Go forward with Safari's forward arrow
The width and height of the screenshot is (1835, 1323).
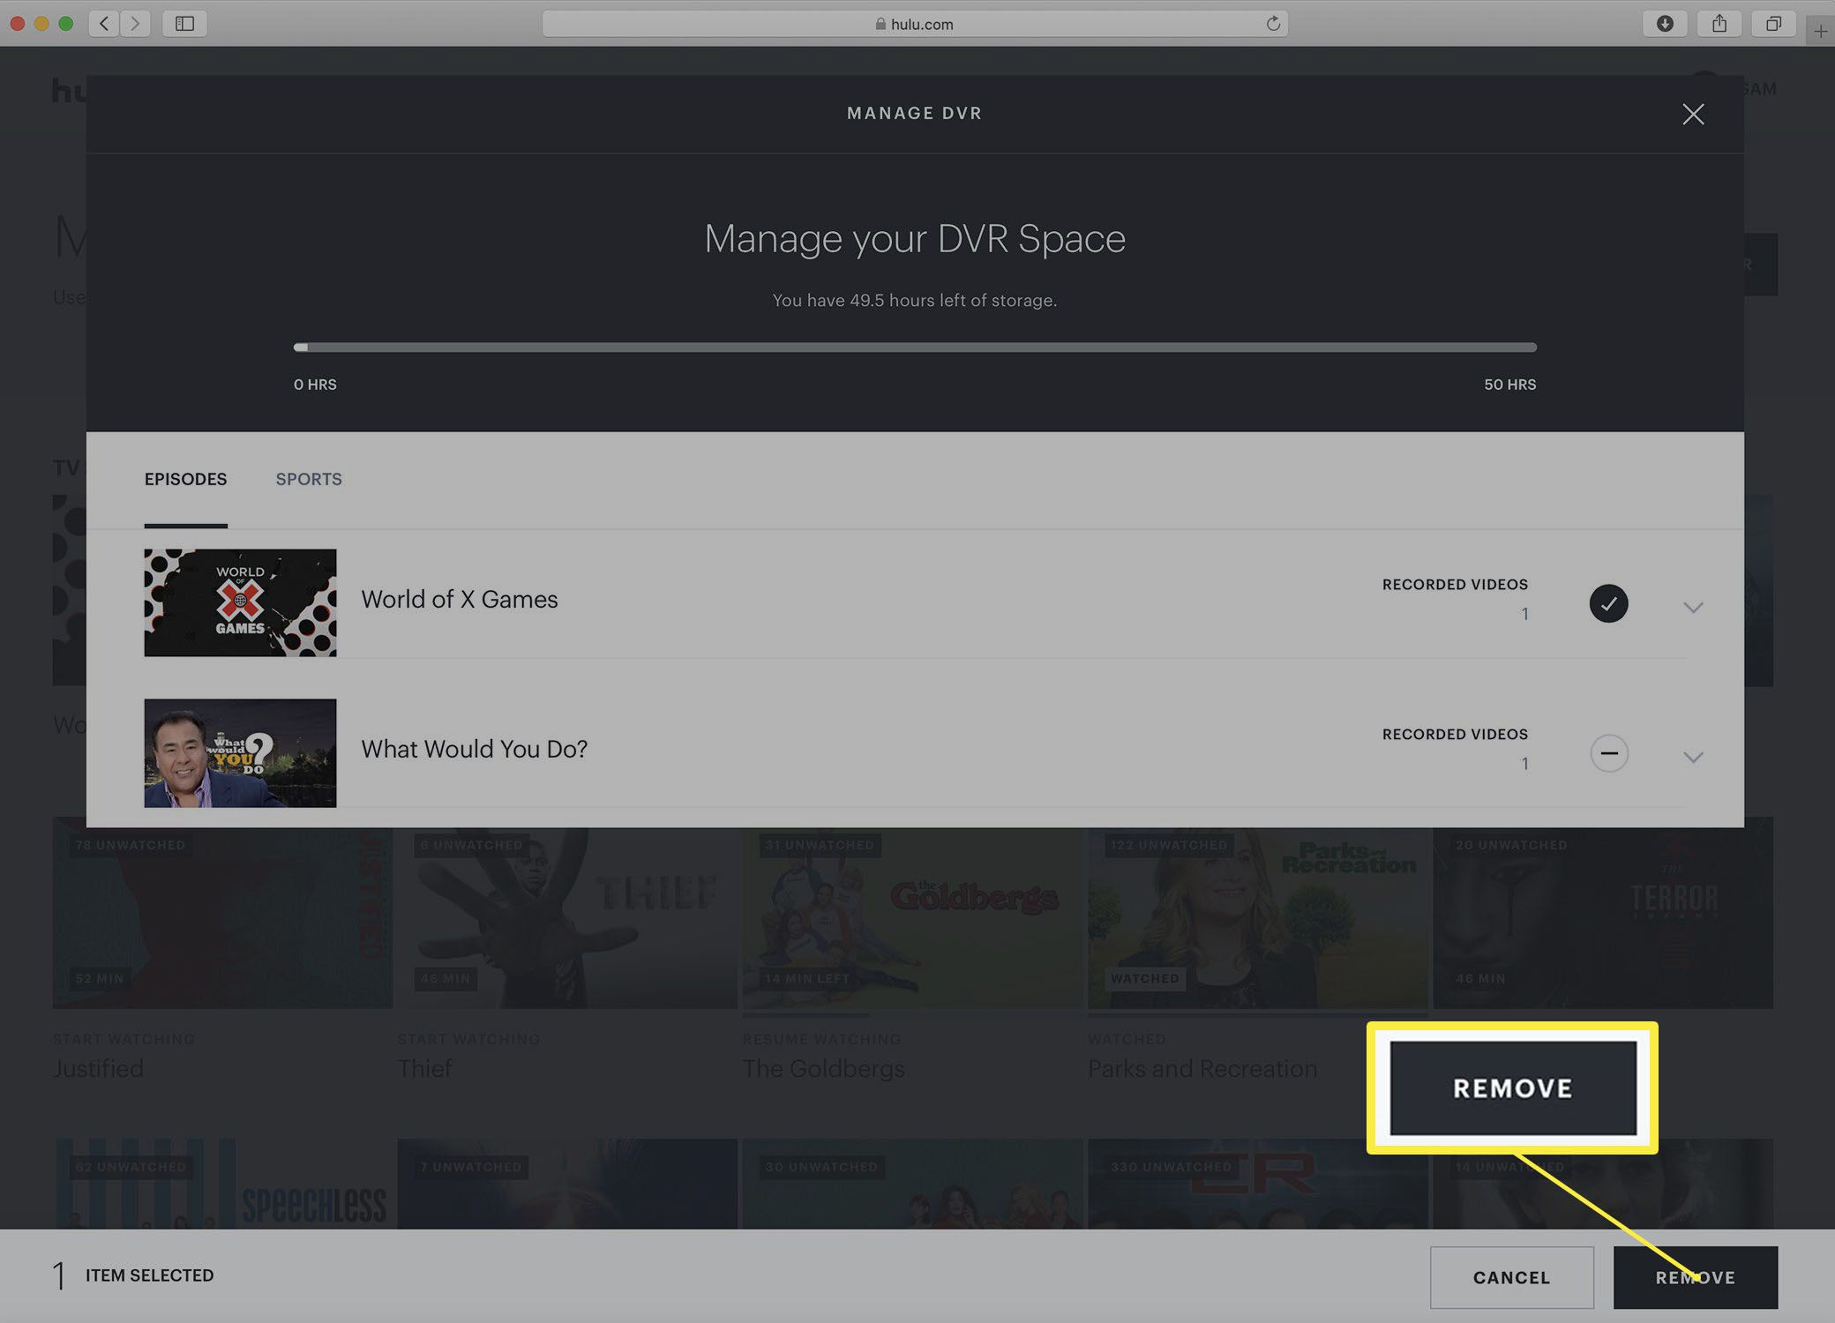(135, 23)
